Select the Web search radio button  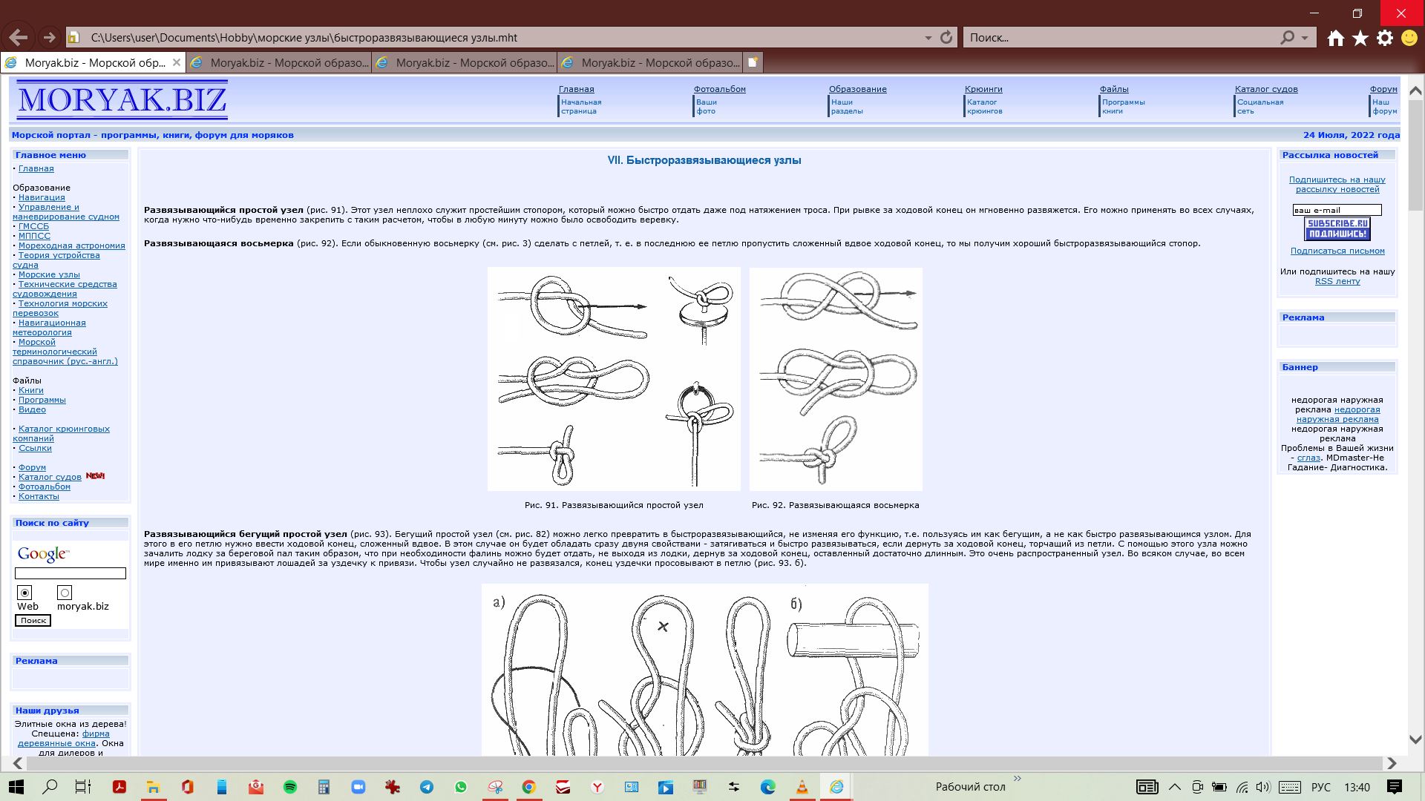[25, 593]
